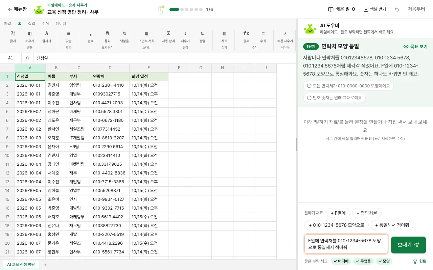Screen dimensions: 433x270
Task: Focus the AI 도우미 message input box
Action: pyautogui.click(x=346, y=244)
